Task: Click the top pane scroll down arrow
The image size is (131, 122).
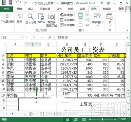Action: [128, 90]
